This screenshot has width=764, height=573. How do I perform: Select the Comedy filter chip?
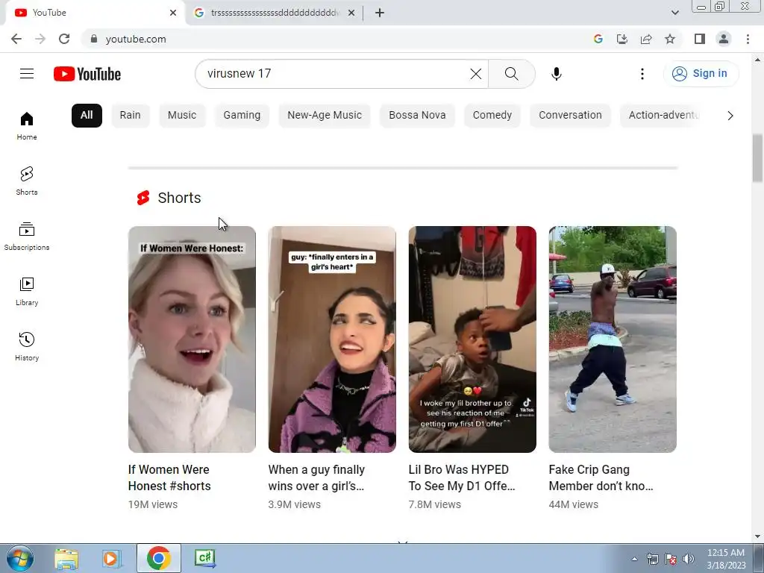pyautogui.click(x=492, y=116)
